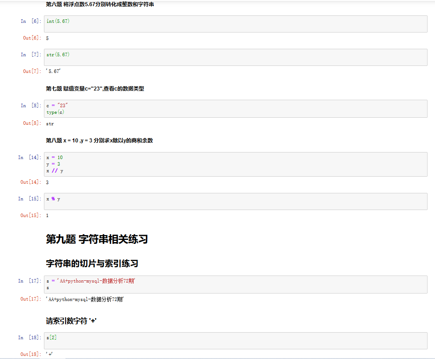The width and height of the screenshot is (435, 359).
Task: Click the In [6] prompt label
Action: [x=31, y=21]
